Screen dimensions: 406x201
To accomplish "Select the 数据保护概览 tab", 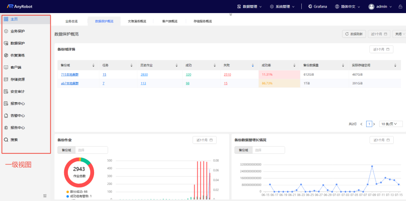I will tap(104, 22).
